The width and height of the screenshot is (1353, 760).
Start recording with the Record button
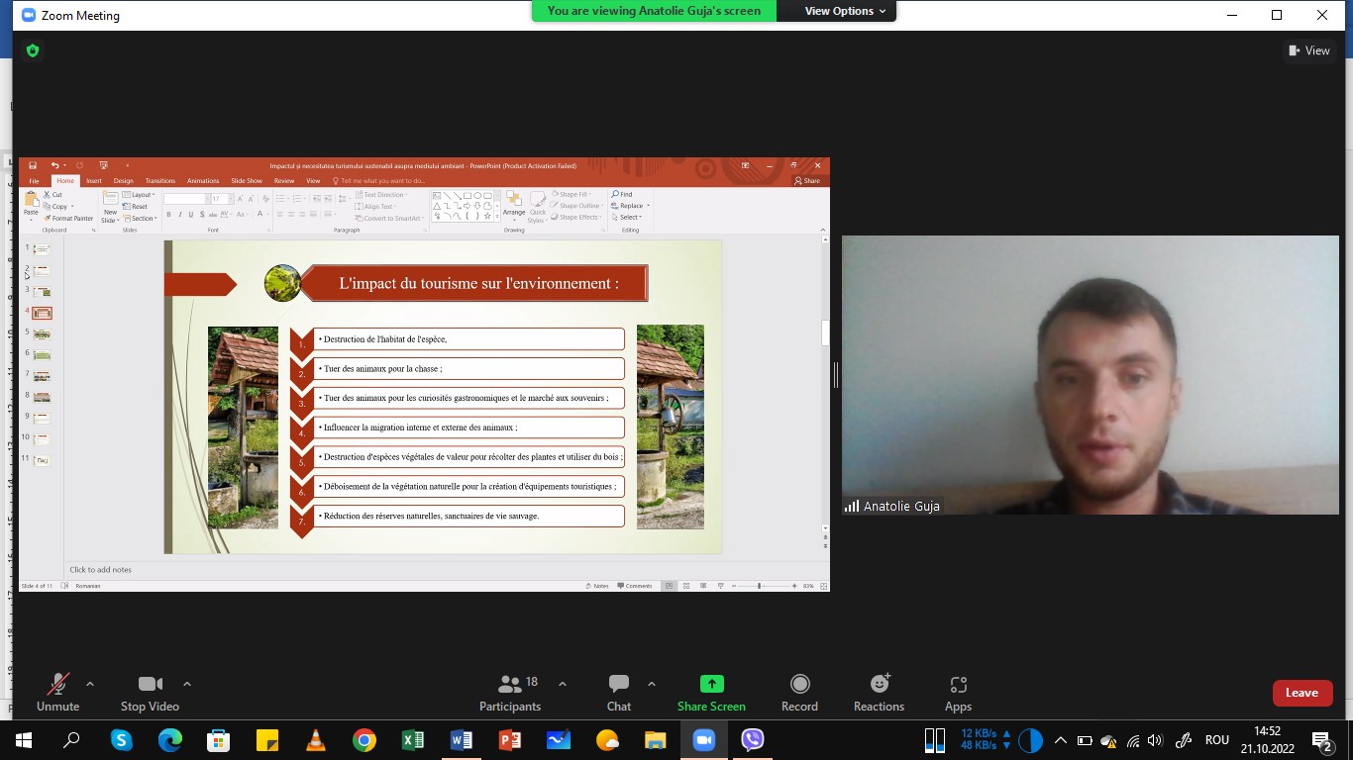(799, 692)
